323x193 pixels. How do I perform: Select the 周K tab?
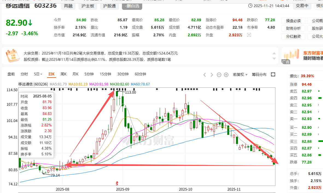(64, 74)
